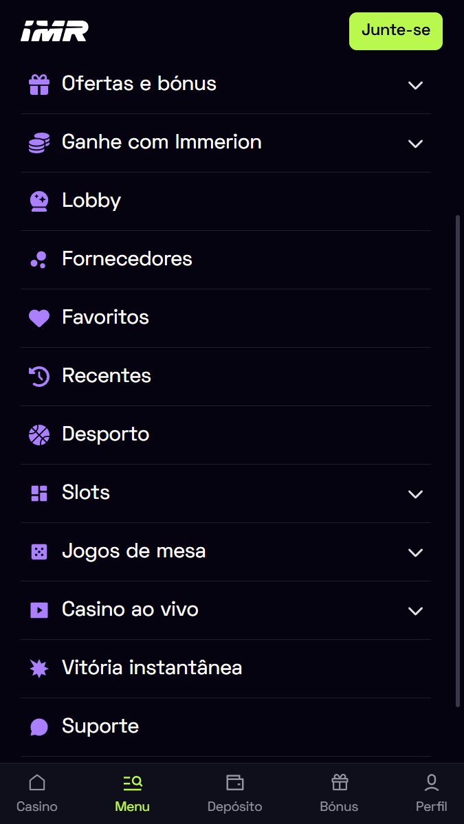Switch to the Depósito bottom tab
The image size is (464, 824).
tap(234, 793)
